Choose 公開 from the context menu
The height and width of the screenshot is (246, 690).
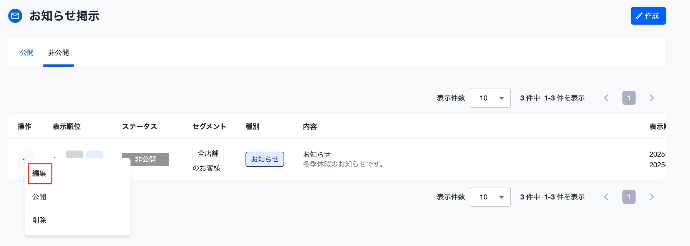(x=39, y=197)
